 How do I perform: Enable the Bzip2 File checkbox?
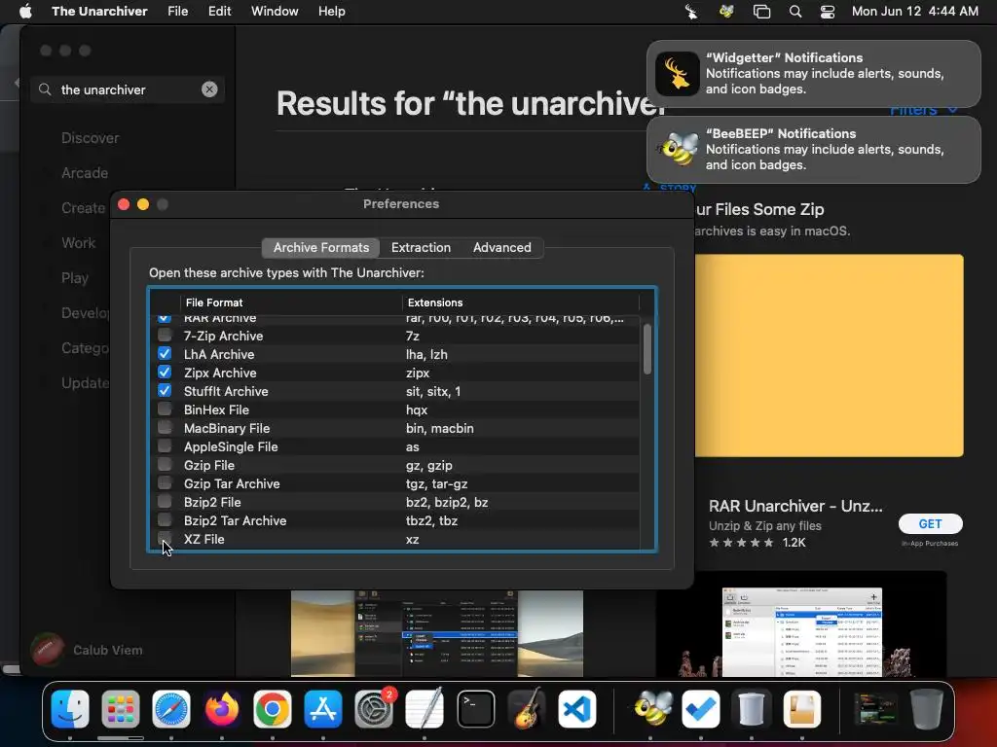pyautogui.click(x=165, y=501)
